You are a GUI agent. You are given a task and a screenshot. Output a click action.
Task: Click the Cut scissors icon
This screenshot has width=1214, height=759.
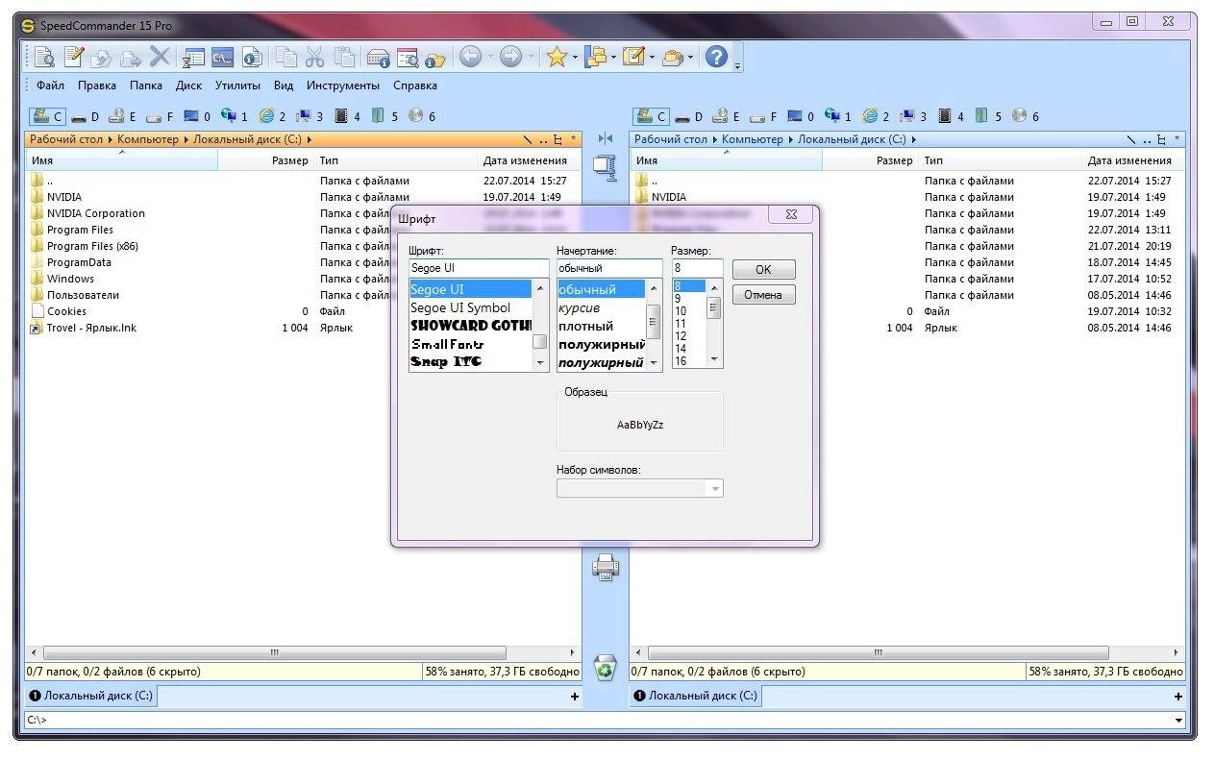(314, 58)
